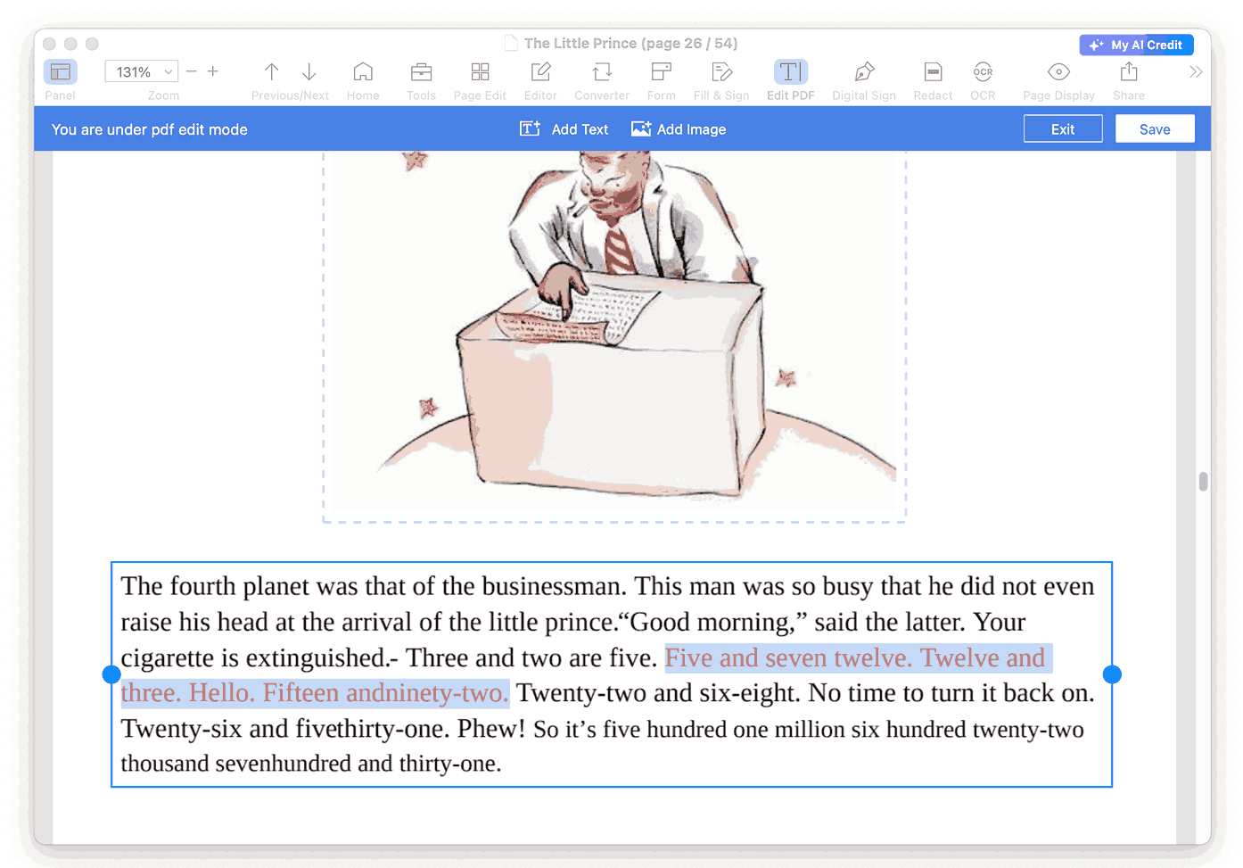Open the Converter icon

602,71
